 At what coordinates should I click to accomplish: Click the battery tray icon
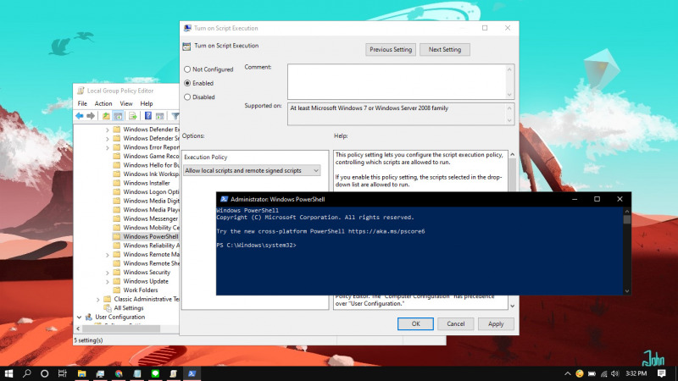592,373
